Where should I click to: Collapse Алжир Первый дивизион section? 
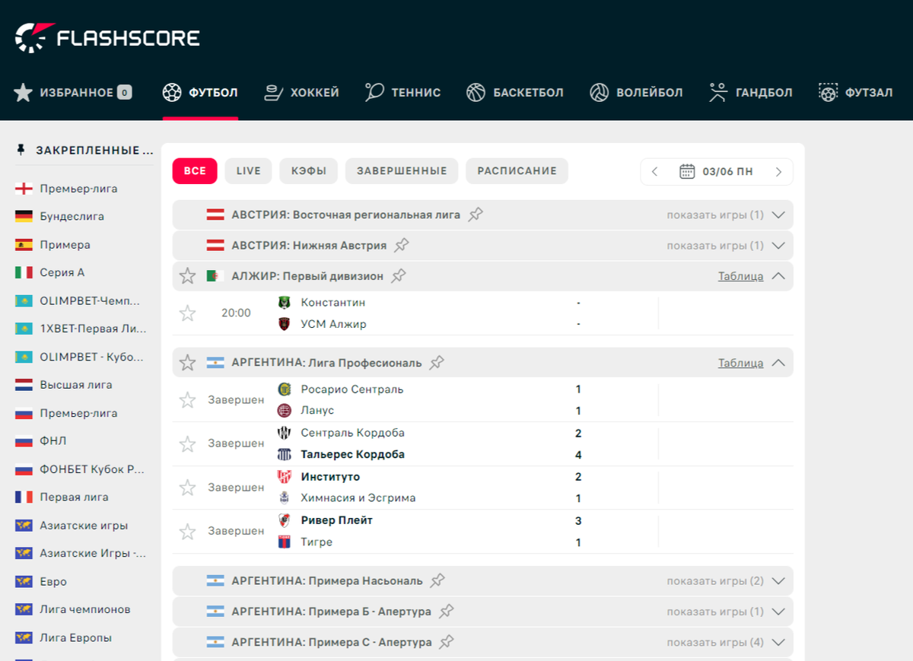[778, 276]
